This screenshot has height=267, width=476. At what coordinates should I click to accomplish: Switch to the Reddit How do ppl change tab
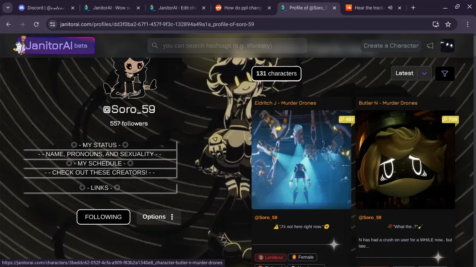[x=243, y=8]
